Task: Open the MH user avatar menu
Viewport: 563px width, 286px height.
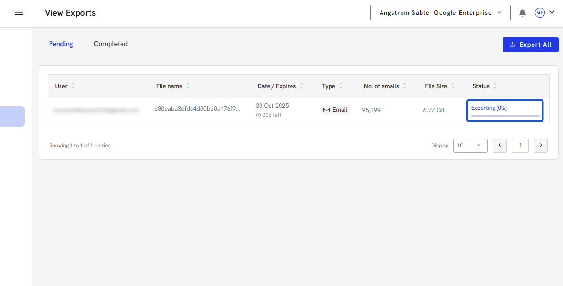Action: coord(540,13)
